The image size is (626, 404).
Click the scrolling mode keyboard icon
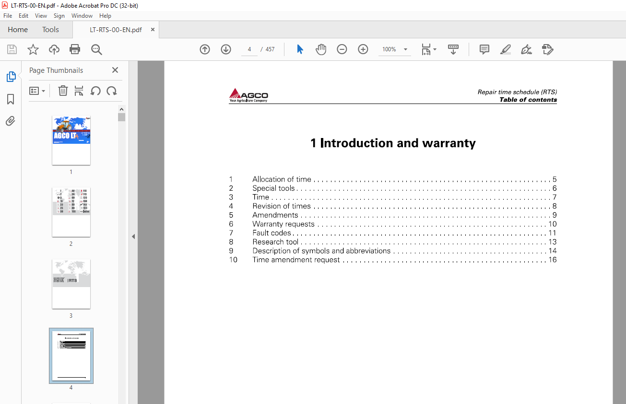453,49
